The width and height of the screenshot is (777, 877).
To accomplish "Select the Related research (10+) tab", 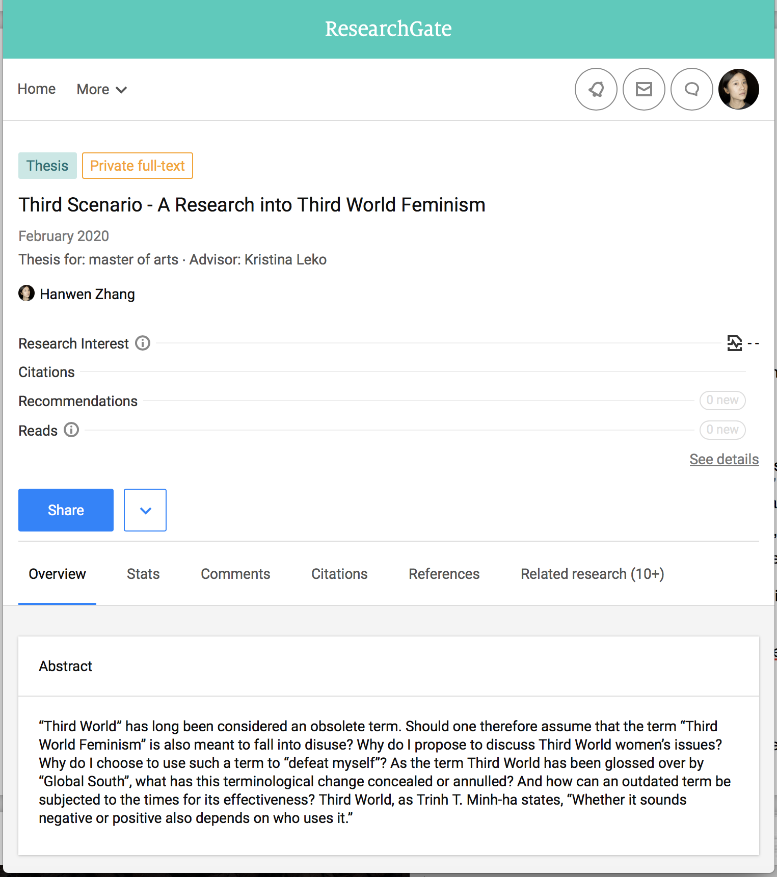I will coord(592,574).
